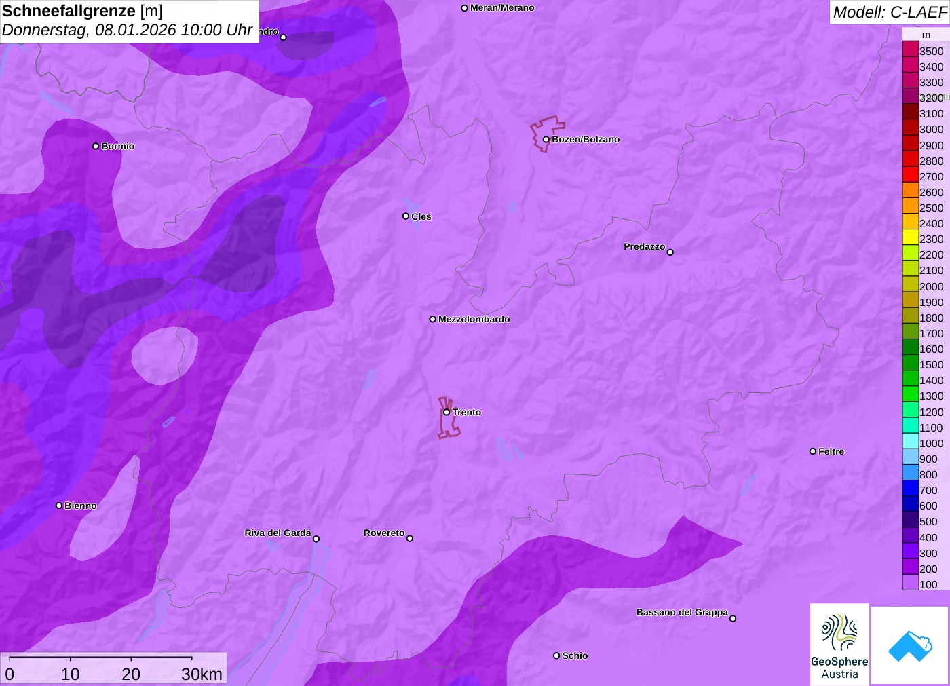Click the Bozen city boundary outline
Screen dimensions: 950x686
pos(547,134)
